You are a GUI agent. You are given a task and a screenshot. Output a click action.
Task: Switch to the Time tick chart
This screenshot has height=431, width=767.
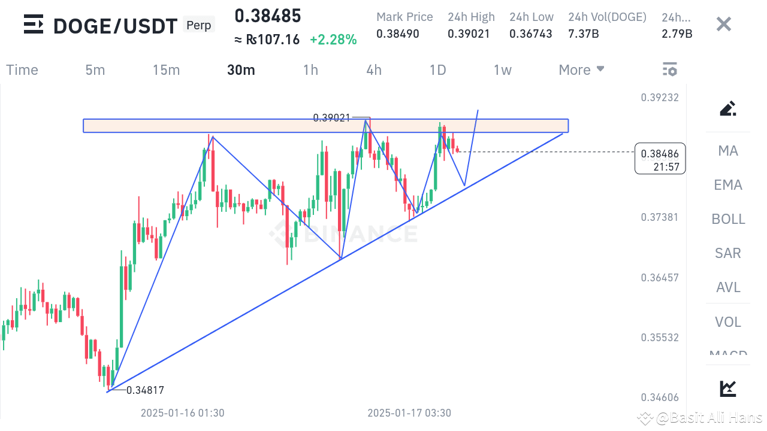tap(22, 69)
